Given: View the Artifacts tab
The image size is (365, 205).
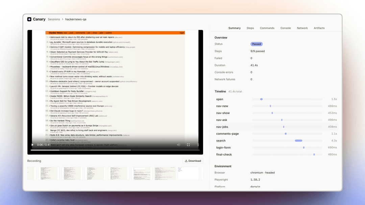Looking at the screenshot, I should click(x=319, y=28).
